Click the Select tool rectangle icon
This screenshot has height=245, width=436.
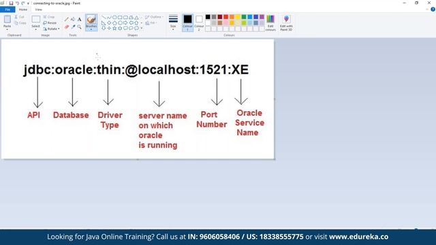[x=35, y=20]
